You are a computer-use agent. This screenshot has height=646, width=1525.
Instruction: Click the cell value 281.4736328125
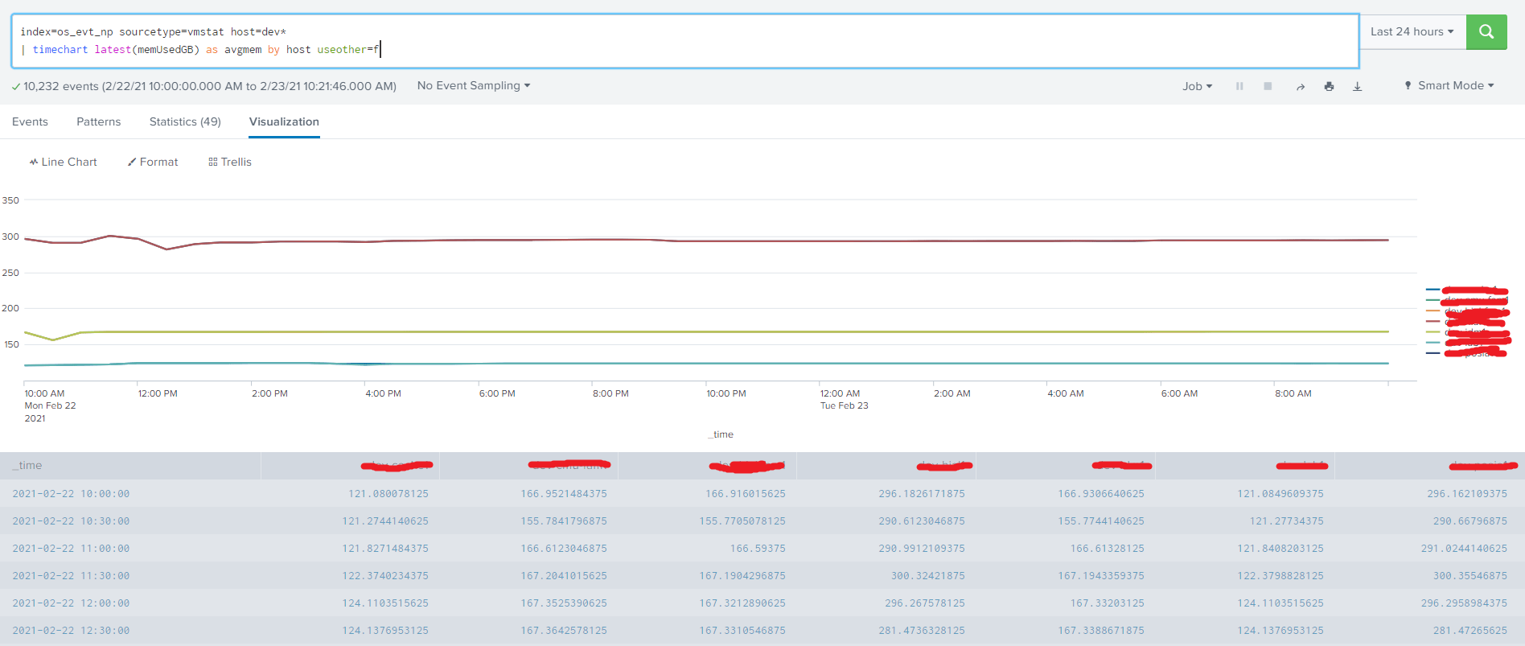point(922,631)
